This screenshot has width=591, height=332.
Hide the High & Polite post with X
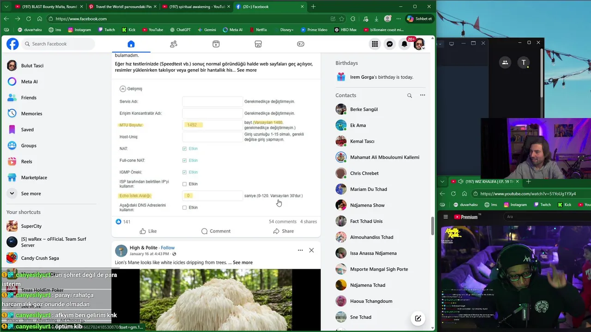click(x=311, y=250)
